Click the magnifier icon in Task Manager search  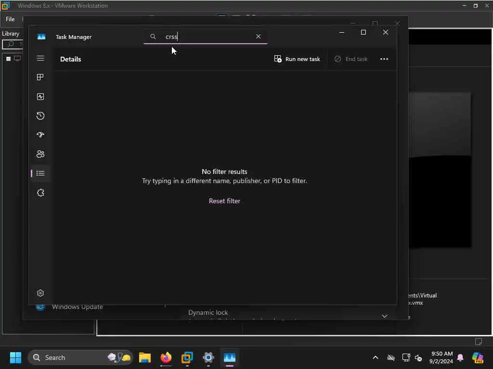153,37
